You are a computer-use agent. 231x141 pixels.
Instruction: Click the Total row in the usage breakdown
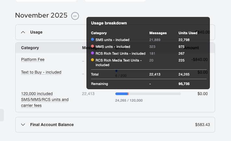point(95,74)
